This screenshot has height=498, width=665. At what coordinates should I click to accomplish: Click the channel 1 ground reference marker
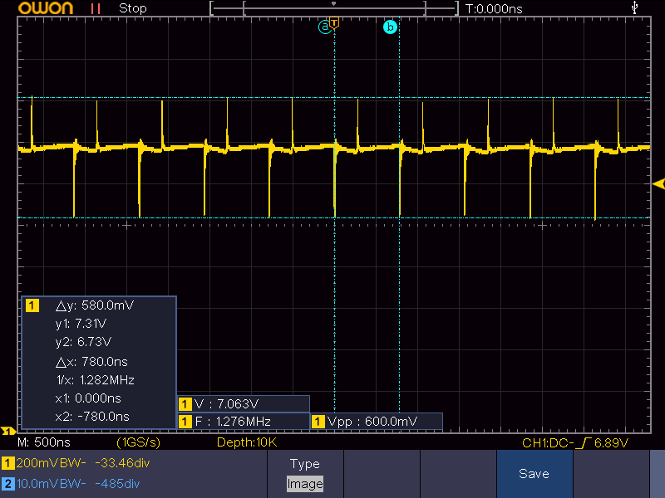coord(7,432)
